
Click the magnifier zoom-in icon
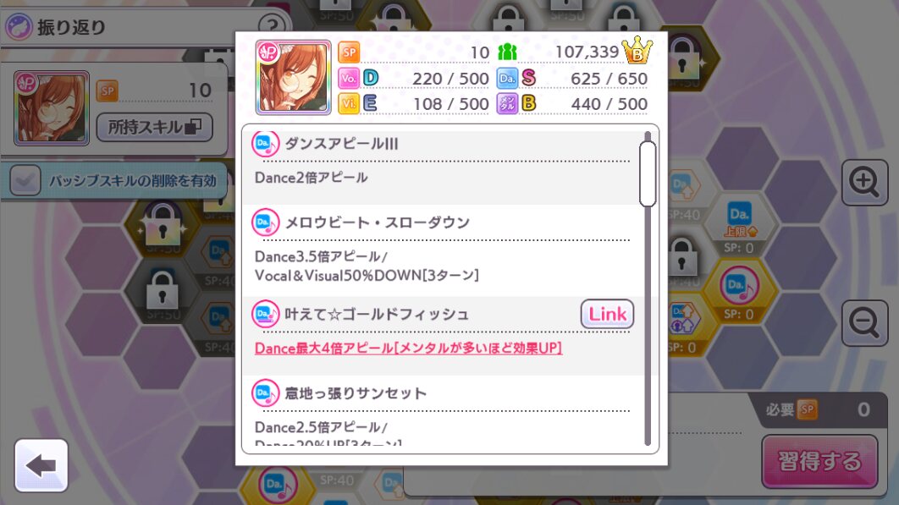864,182
